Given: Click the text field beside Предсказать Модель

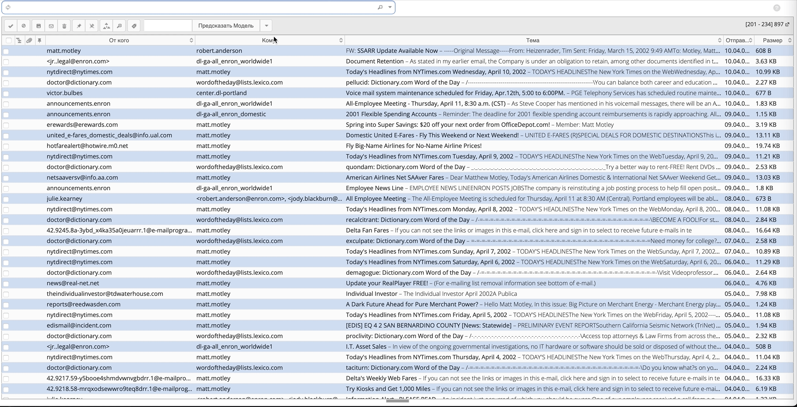Looking at the screenshot, I should [x=167, y=26].
